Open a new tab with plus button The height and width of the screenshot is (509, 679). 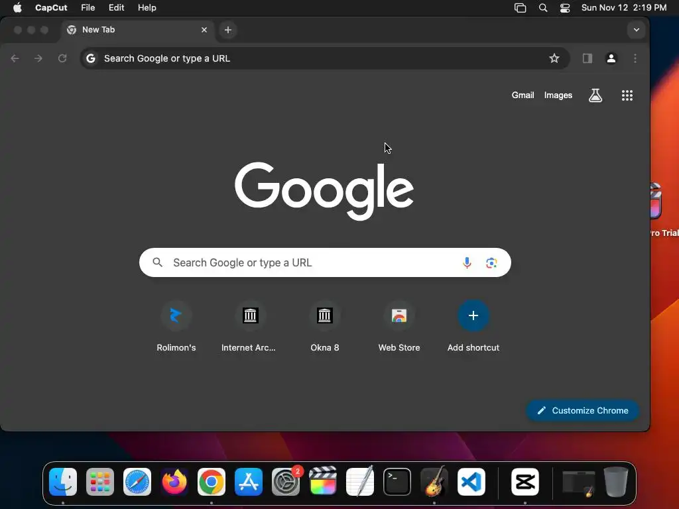(228, 30)
